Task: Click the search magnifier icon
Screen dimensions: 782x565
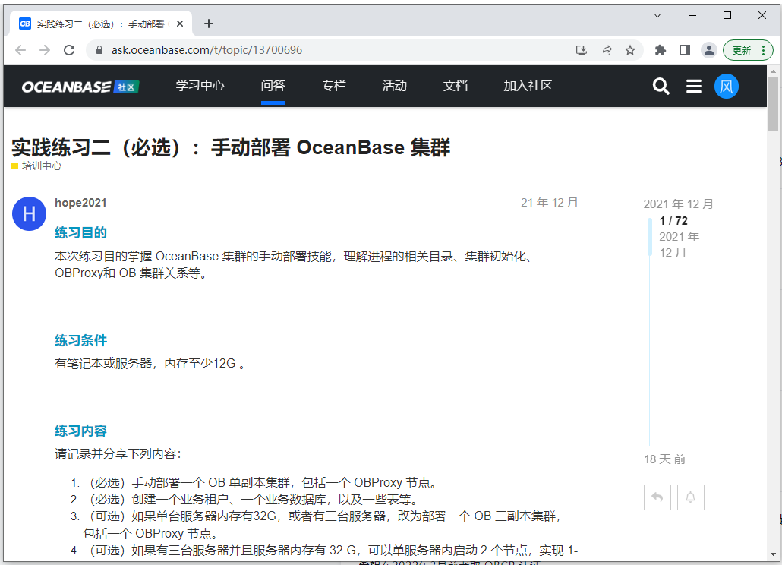Action: 661,87
